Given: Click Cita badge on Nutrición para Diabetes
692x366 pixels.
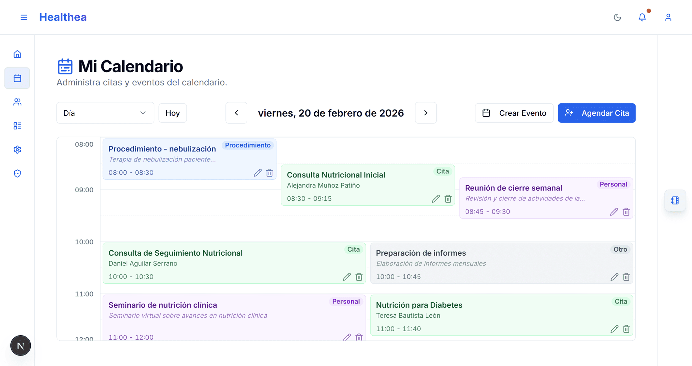Looking at the screenshot, I should point(621,302).
